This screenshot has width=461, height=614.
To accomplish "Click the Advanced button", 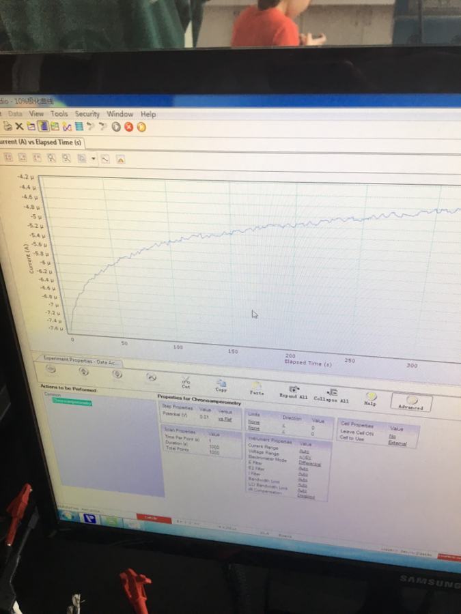I will (411, 403).
